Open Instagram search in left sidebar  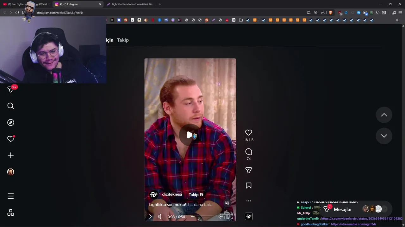tap(11, 106)
